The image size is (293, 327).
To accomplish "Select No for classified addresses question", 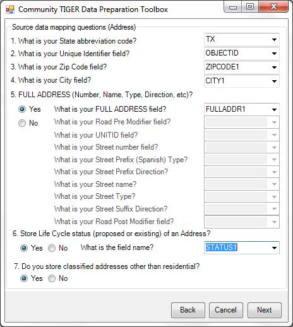I will (x=52, y=278).
